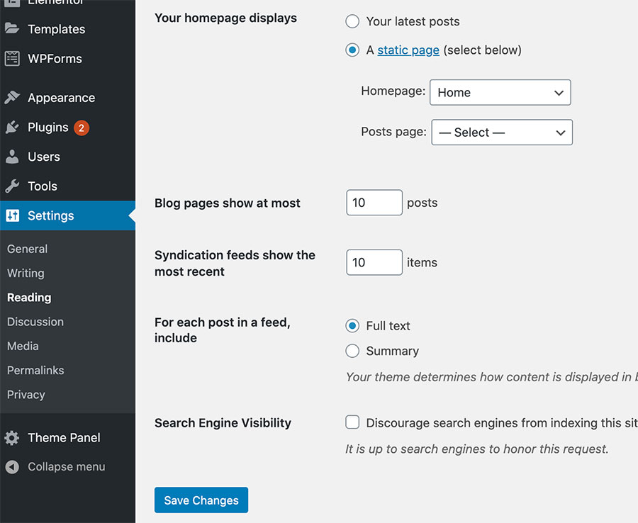Click the Tools wrench icon
This screenshot has height=523, width=638.
12,186
